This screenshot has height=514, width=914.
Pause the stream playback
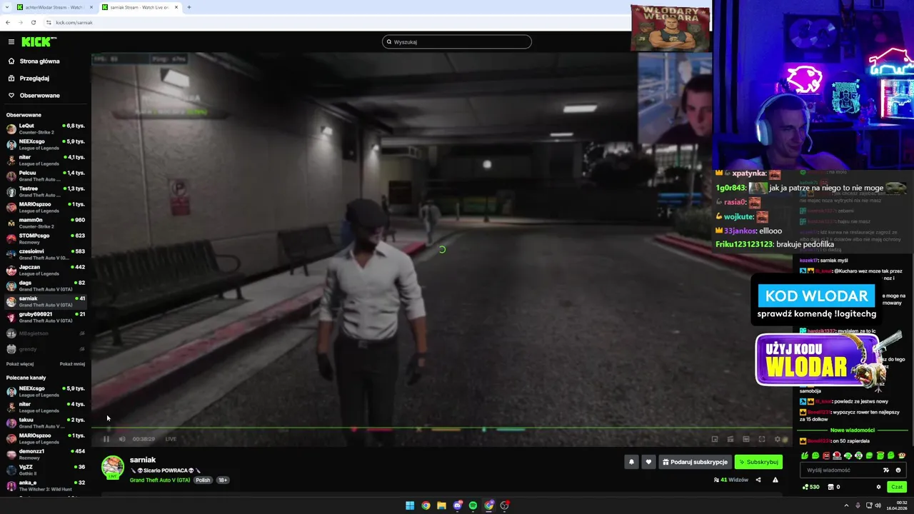tap(106, 439)
